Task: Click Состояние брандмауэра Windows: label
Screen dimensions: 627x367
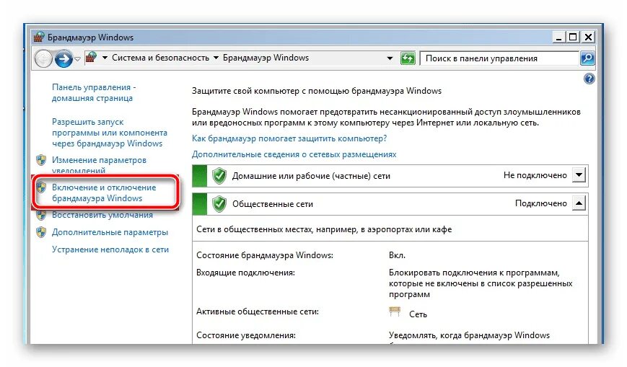Action: click(x=265, y=255)
